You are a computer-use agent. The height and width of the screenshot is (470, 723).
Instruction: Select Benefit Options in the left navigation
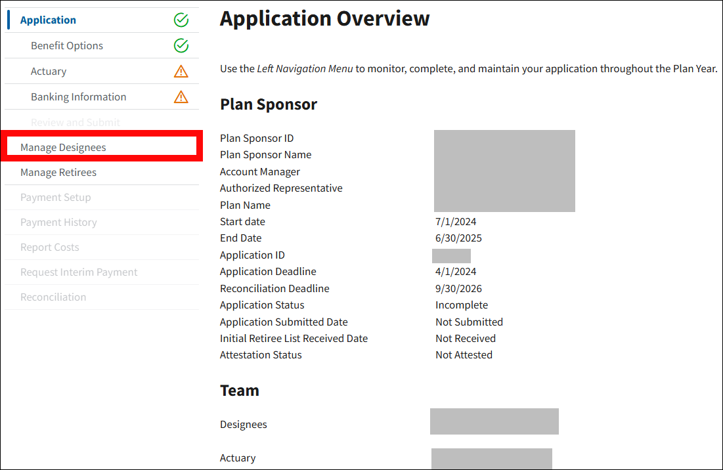(x=67, y=46)
